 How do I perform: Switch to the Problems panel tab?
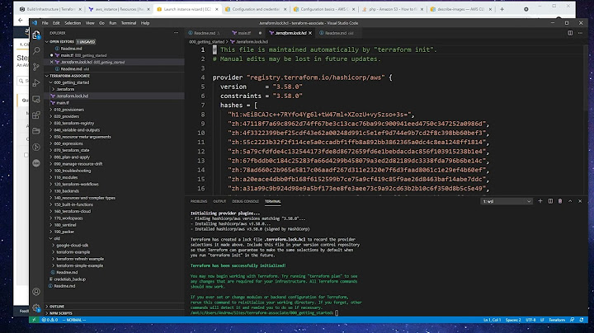pos(199,201)
